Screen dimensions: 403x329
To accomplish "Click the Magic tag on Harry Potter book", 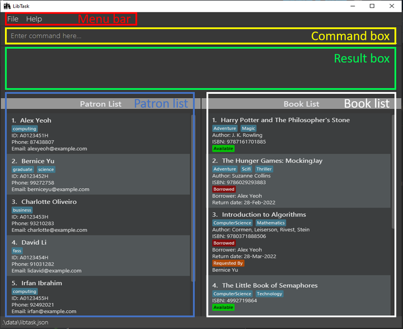I will coord(249,128).
